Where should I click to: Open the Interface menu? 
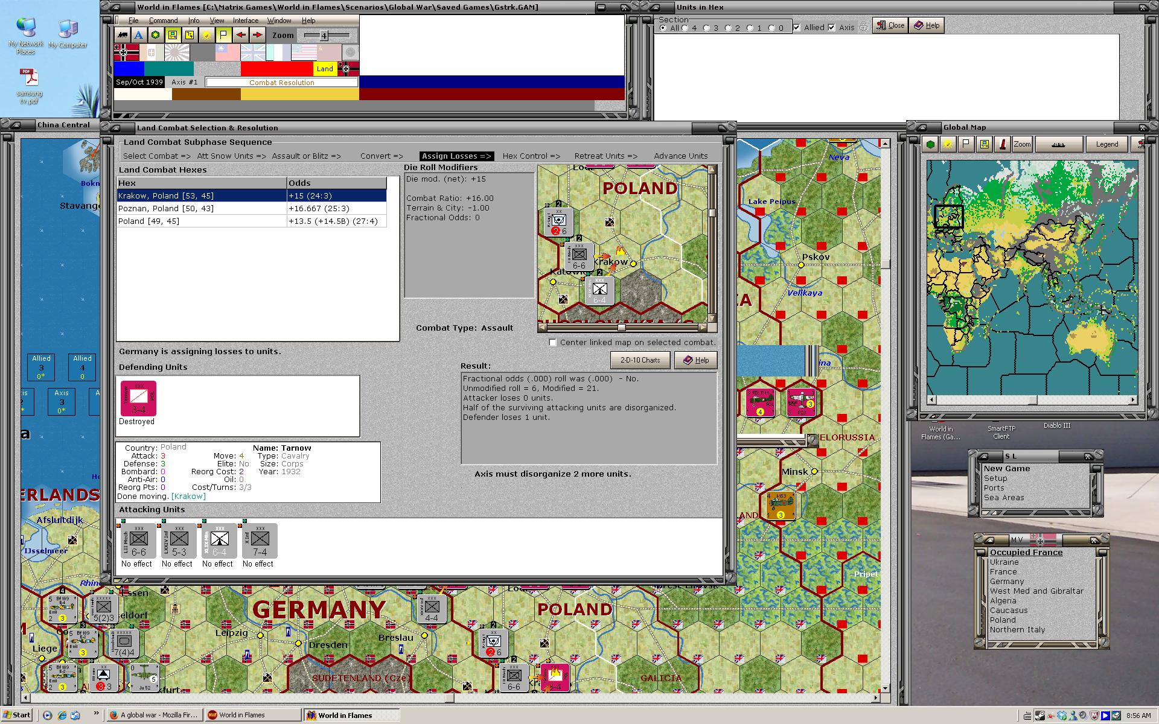point(246,21)
